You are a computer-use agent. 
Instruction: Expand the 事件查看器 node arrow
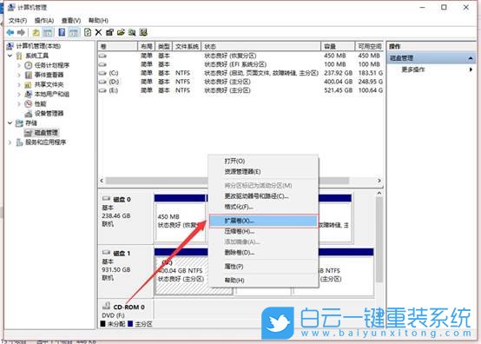coord(19,75)
